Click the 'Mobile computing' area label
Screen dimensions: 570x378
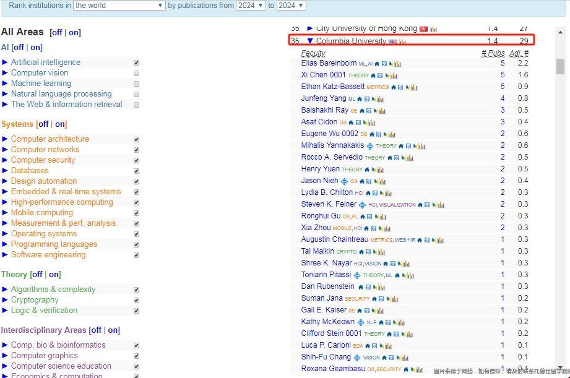click(42, 213)
